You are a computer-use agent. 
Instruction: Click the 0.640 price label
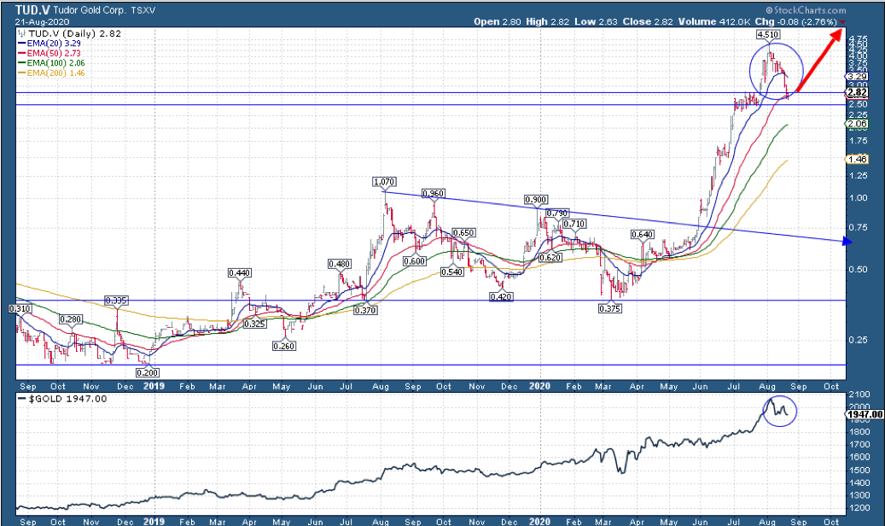pyautogui.click(x=643, y=234)
